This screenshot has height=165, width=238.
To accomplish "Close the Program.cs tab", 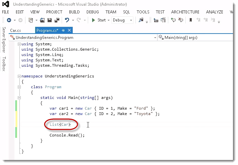I will pos(69,31).
